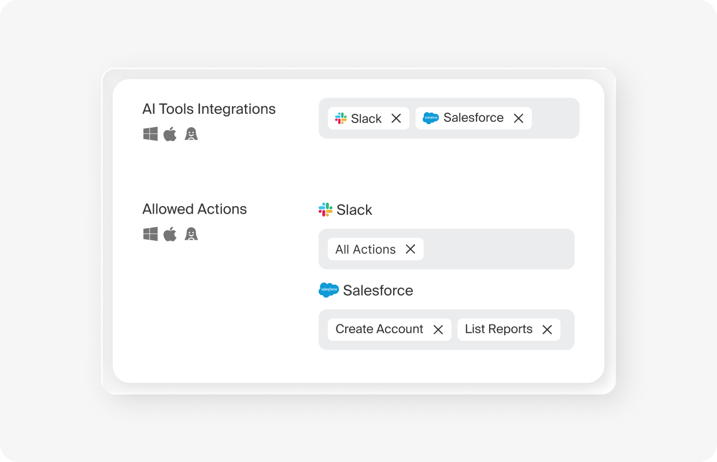Remove the Salesforce integration tag
The image size is (717, 462).
pos(519,118)
